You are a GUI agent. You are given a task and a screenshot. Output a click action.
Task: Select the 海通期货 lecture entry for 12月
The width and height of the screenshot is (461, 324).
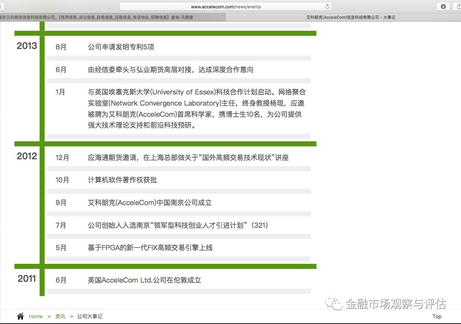[x=188, y=157]
